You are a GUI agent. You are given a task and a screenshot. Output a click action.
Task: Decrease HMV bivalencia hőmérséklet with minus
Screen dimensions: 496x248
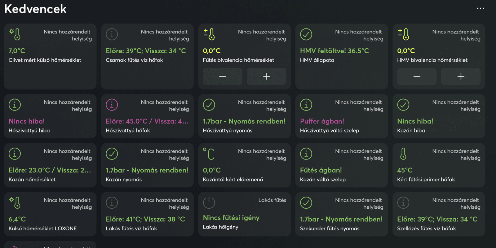pos(417,76)
